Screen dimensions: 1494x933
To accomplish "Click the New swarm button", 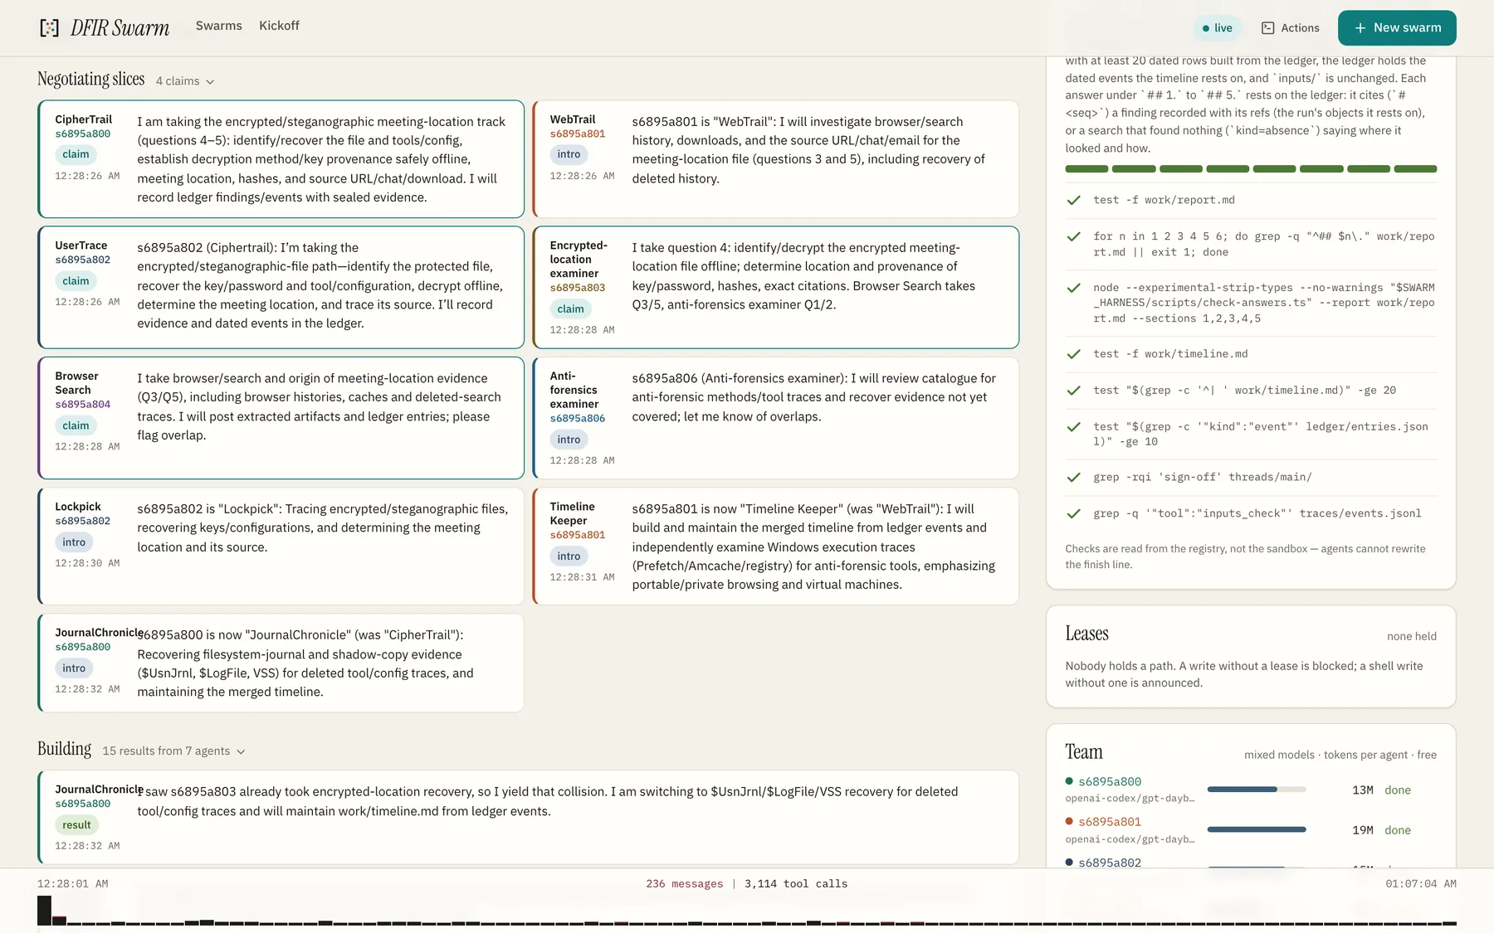I will [x=1397, y=28].
